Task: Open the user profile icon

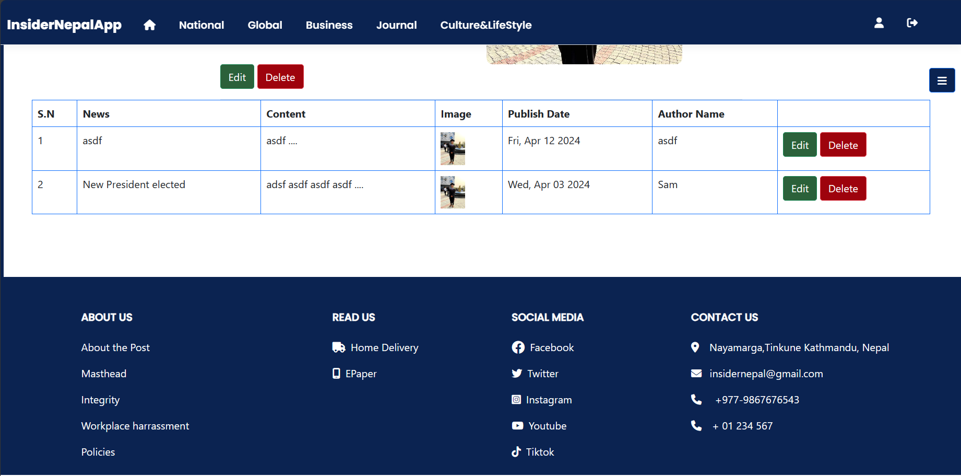Action: tap(879, 23)
